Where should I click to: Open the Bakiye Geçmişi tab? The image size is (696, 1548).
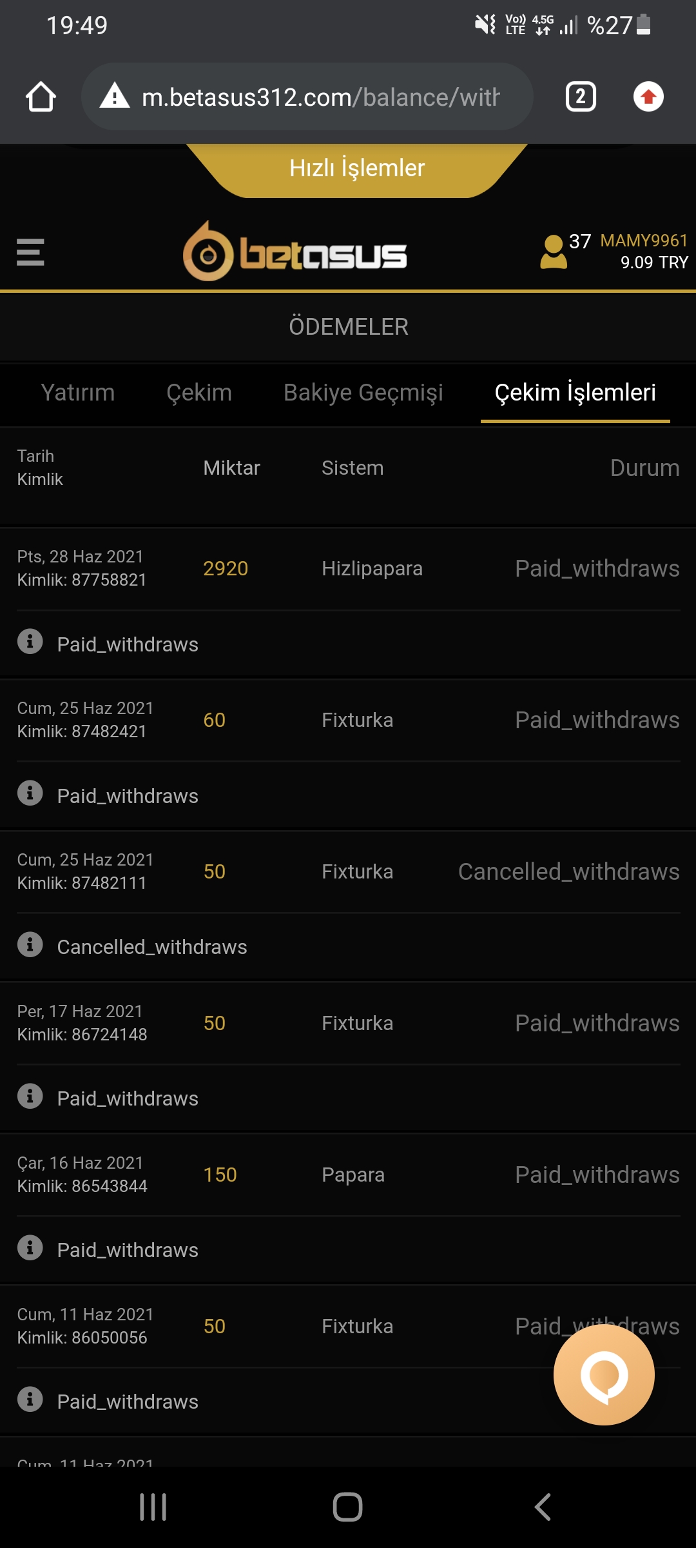tap(363, 393)
